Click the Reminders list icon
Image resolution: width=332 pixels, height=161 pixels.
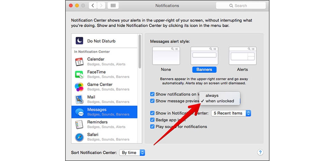[80, 124]
